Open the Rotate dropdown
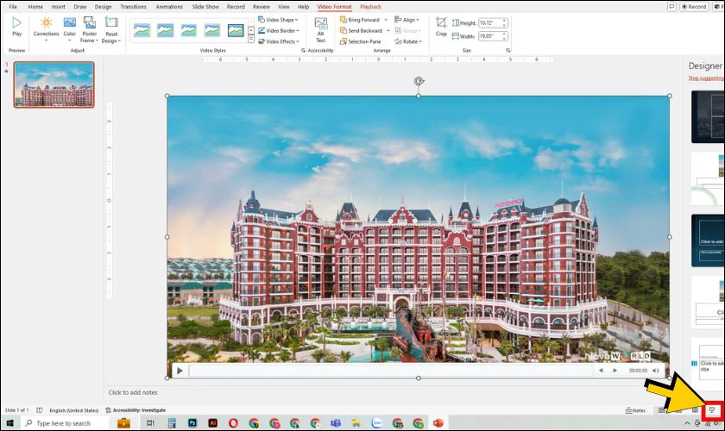Viewport: 725px width, 431px height. click(408, 41)
